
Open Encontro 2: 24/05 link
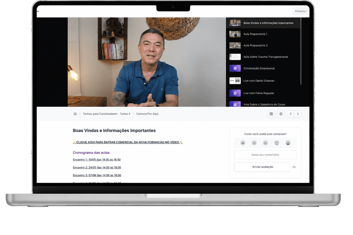coord(97,167)
